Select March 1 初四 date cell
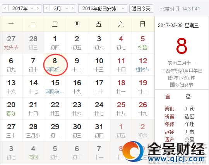Screen dimensions: 209x165 [55, 43]
